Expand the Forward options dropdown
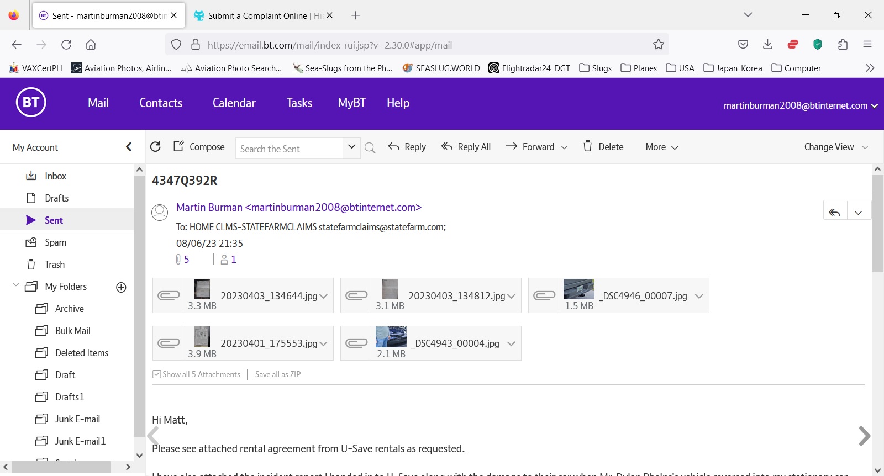Viewport: 884px width, 476px height. click(564, 147)
